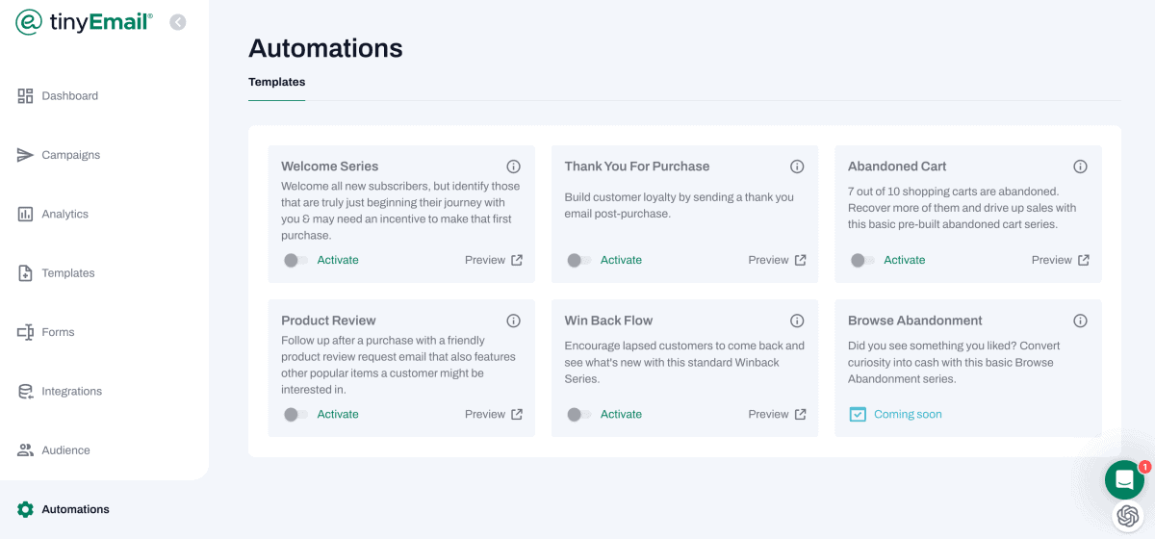Click the Forms icon in sidebar

[x=26, y=332]
